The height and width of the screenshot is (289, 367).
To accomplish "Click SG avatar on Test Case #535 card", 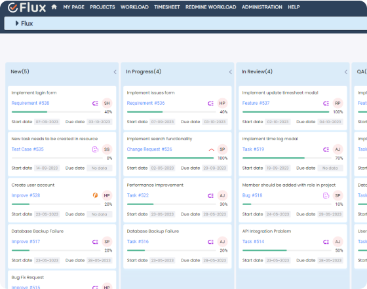I will pos(107,149).
